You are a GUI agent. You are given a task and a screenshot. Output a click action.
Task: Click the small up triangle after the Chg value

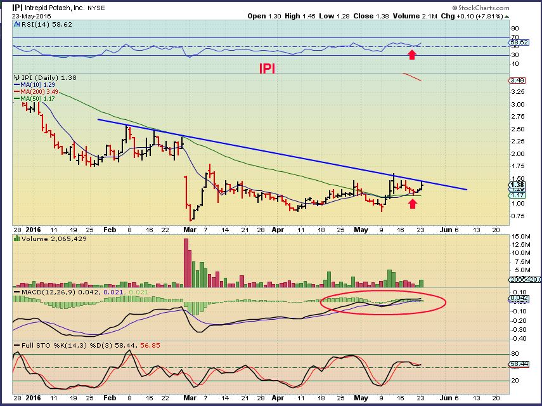click(507, 16)
